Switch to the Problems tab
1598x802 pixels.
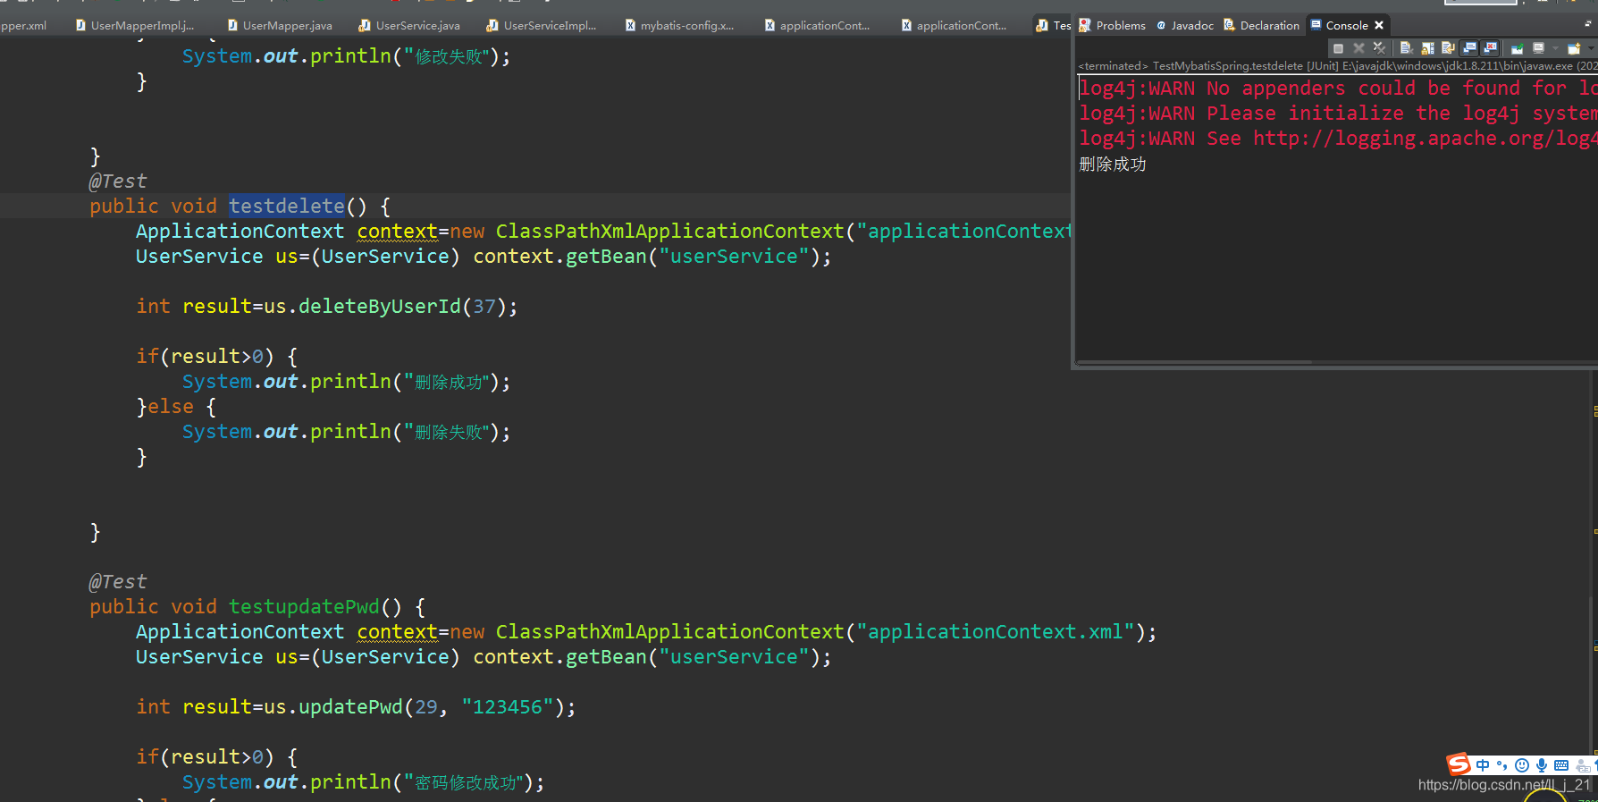[x=1112, y=25]
